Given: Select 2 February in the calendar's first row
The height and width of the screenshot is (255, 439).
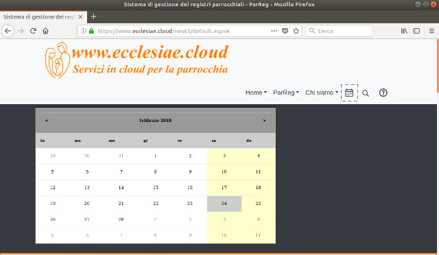Looking at the screenshot, I should [190, 156].
